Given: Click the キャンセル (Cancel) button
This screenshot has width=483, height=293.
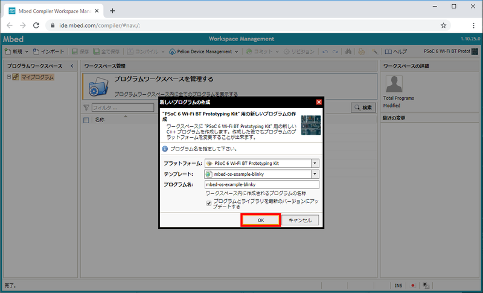Looking at the screenshot, I should 300,221.
